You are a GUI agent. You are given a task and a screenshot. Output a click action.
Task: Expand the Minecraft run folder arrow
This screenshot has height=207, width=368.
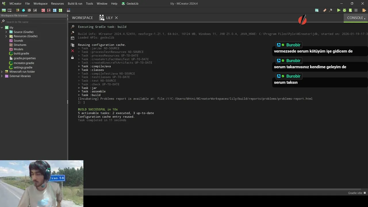click(x=2, y=72)
